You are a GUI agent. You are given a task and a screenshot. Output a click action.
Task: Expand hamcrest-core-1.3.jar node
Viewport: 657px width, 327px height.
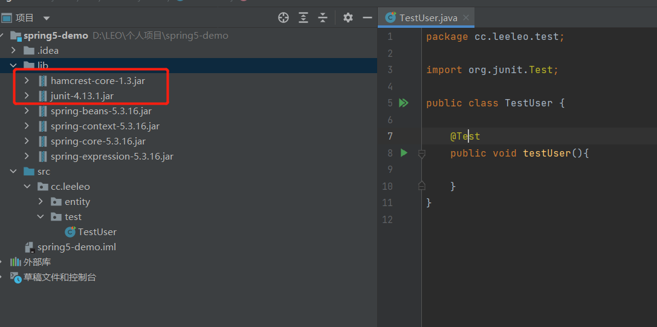point(27,80)
